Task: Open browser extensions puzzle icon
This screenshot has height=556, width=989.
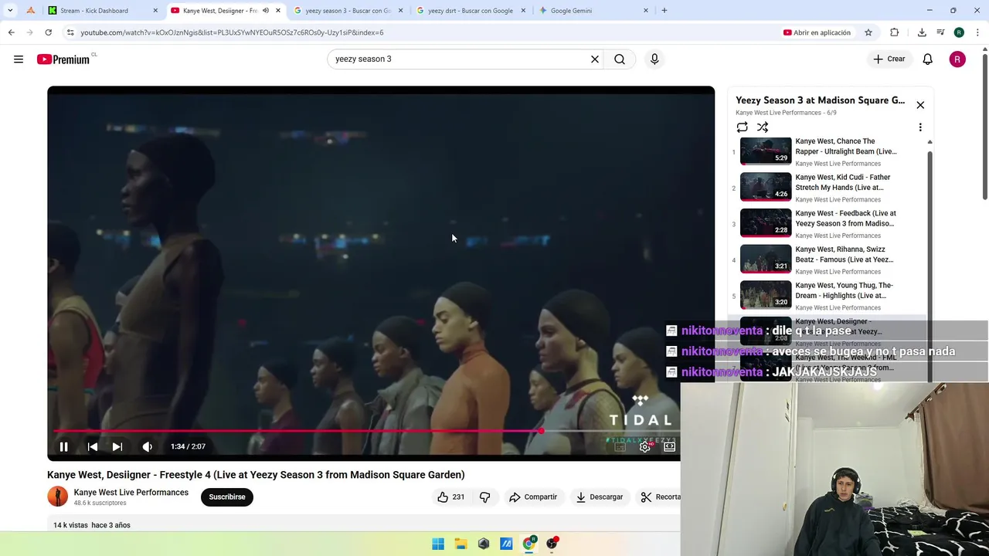Action: point(895,32)
